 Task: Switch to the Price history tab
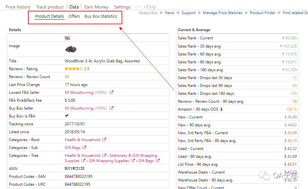pyautogui.click(x=18, y=7)
